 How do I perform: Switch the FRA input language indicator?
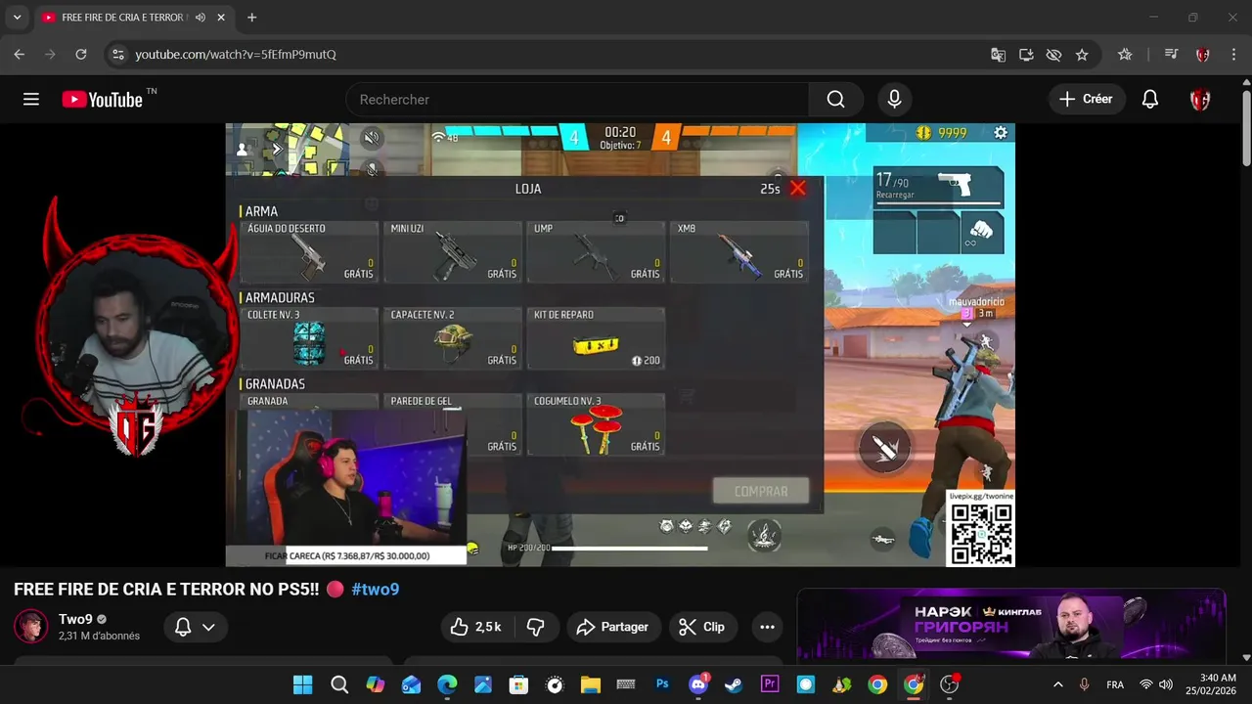(1115, 684)
